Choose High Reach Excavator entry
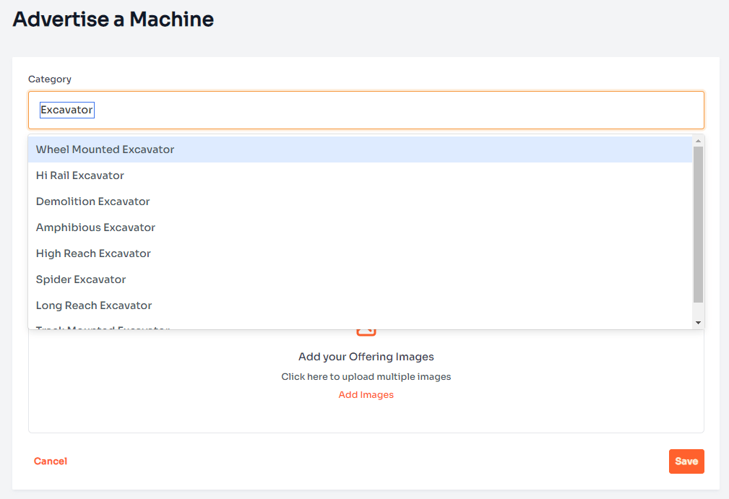 click(x=360, y=253)
